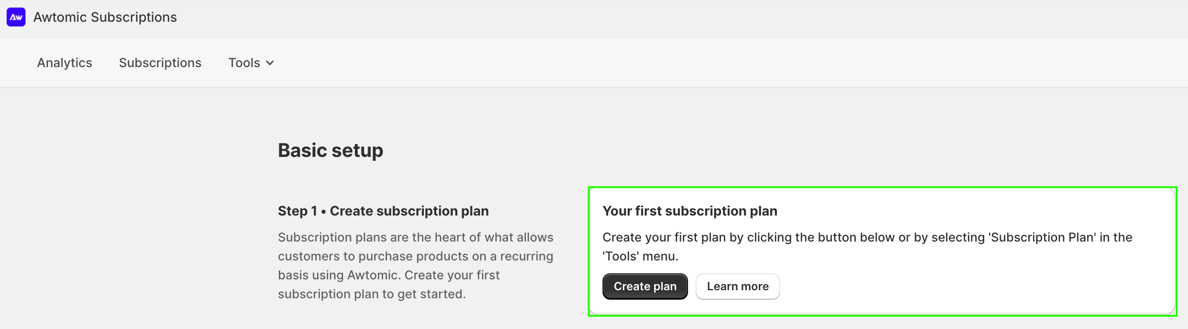Click the paragraph starting "Subscription plans are the heart"

416,266
